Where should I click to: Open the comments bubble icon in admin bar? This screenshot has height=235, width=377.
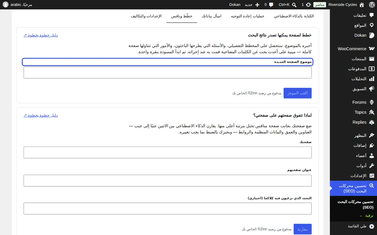point(271,5)
